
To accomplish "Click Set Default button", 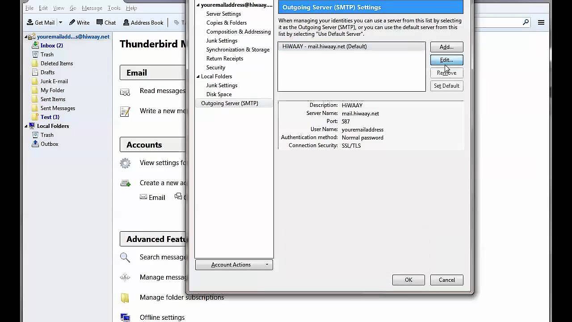I will 446,86.
